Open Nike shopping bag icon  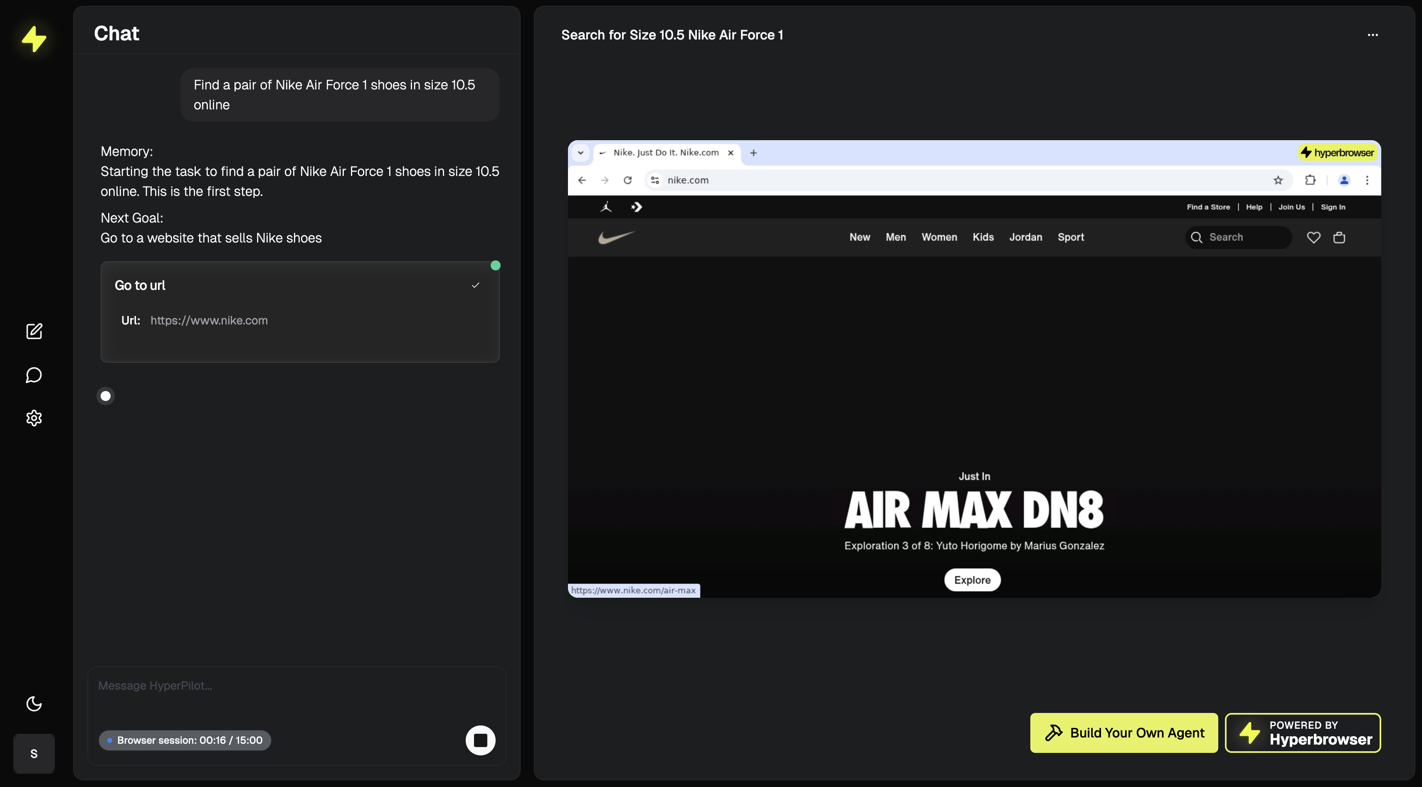(1339, 238)
